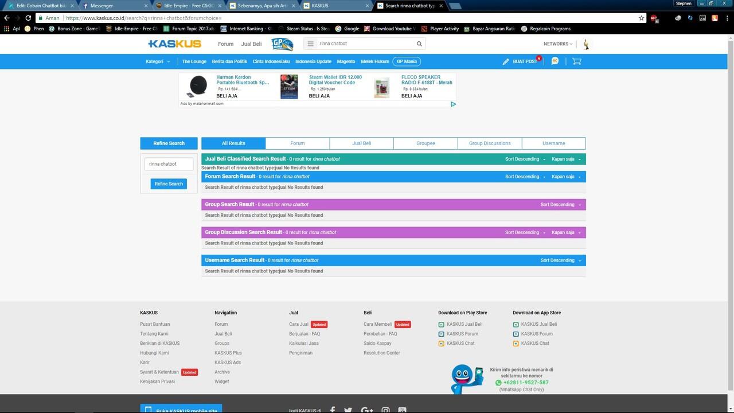Bookmark this page with the star icon

point(642,18)
